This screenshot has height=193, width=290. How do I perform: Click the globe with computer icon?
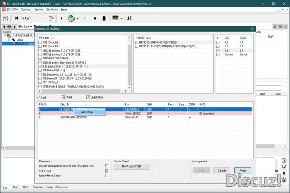(x=71, y=18)
